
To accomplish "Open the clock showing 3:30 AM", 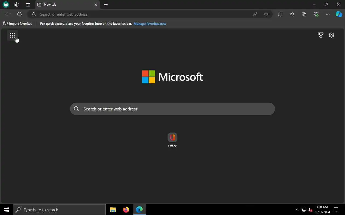I will point(322,210).
